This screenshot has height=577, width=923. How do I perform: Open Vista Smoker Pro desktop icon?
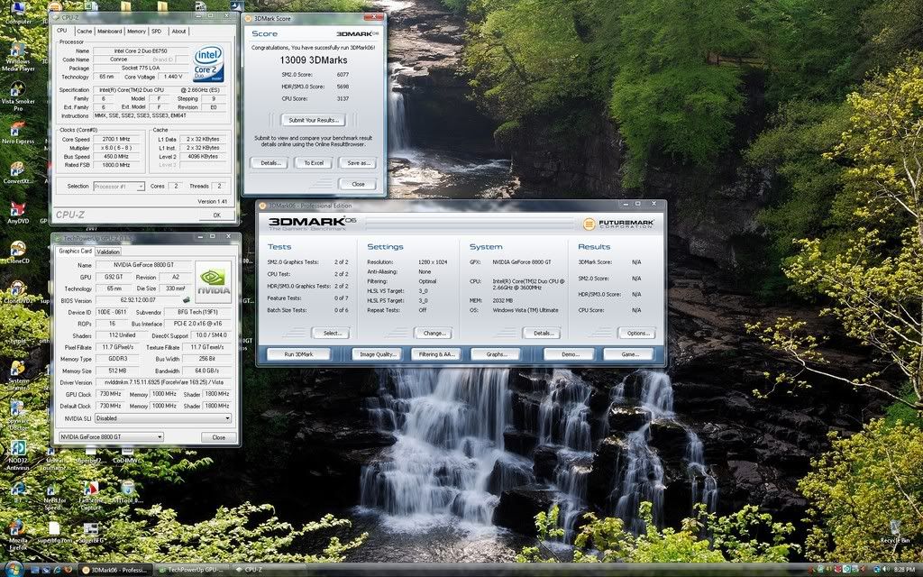click(18, 97)
